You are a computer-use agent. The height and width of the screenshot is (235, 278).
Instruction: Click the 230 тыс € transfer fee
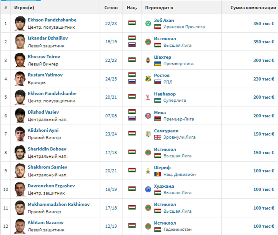tap(264, 79)
